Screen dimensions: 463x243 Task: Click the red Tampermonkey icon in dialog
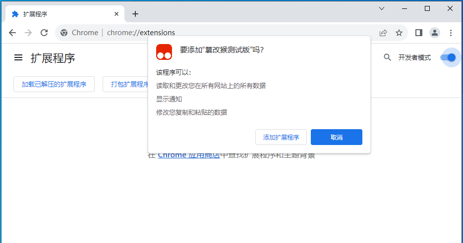pos(164,52)
